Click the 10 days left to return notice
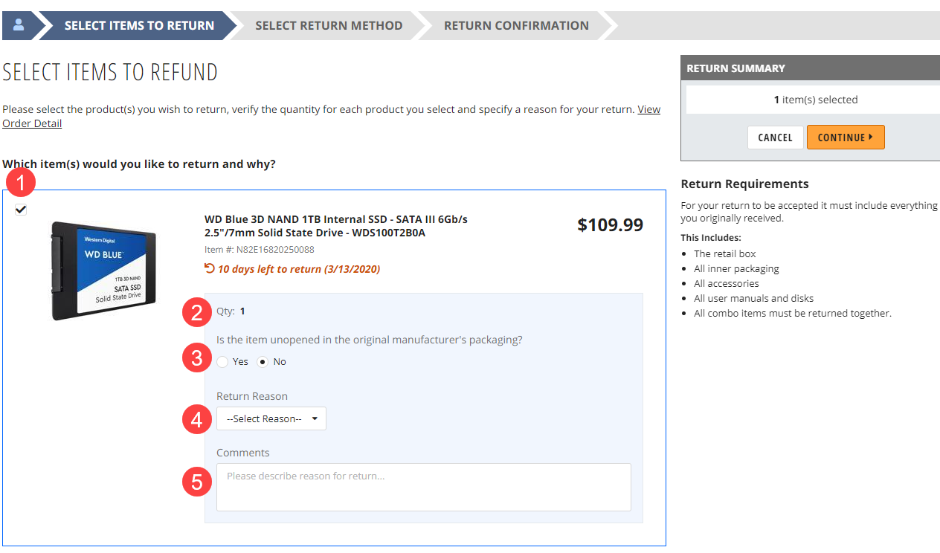 [297, 269]
